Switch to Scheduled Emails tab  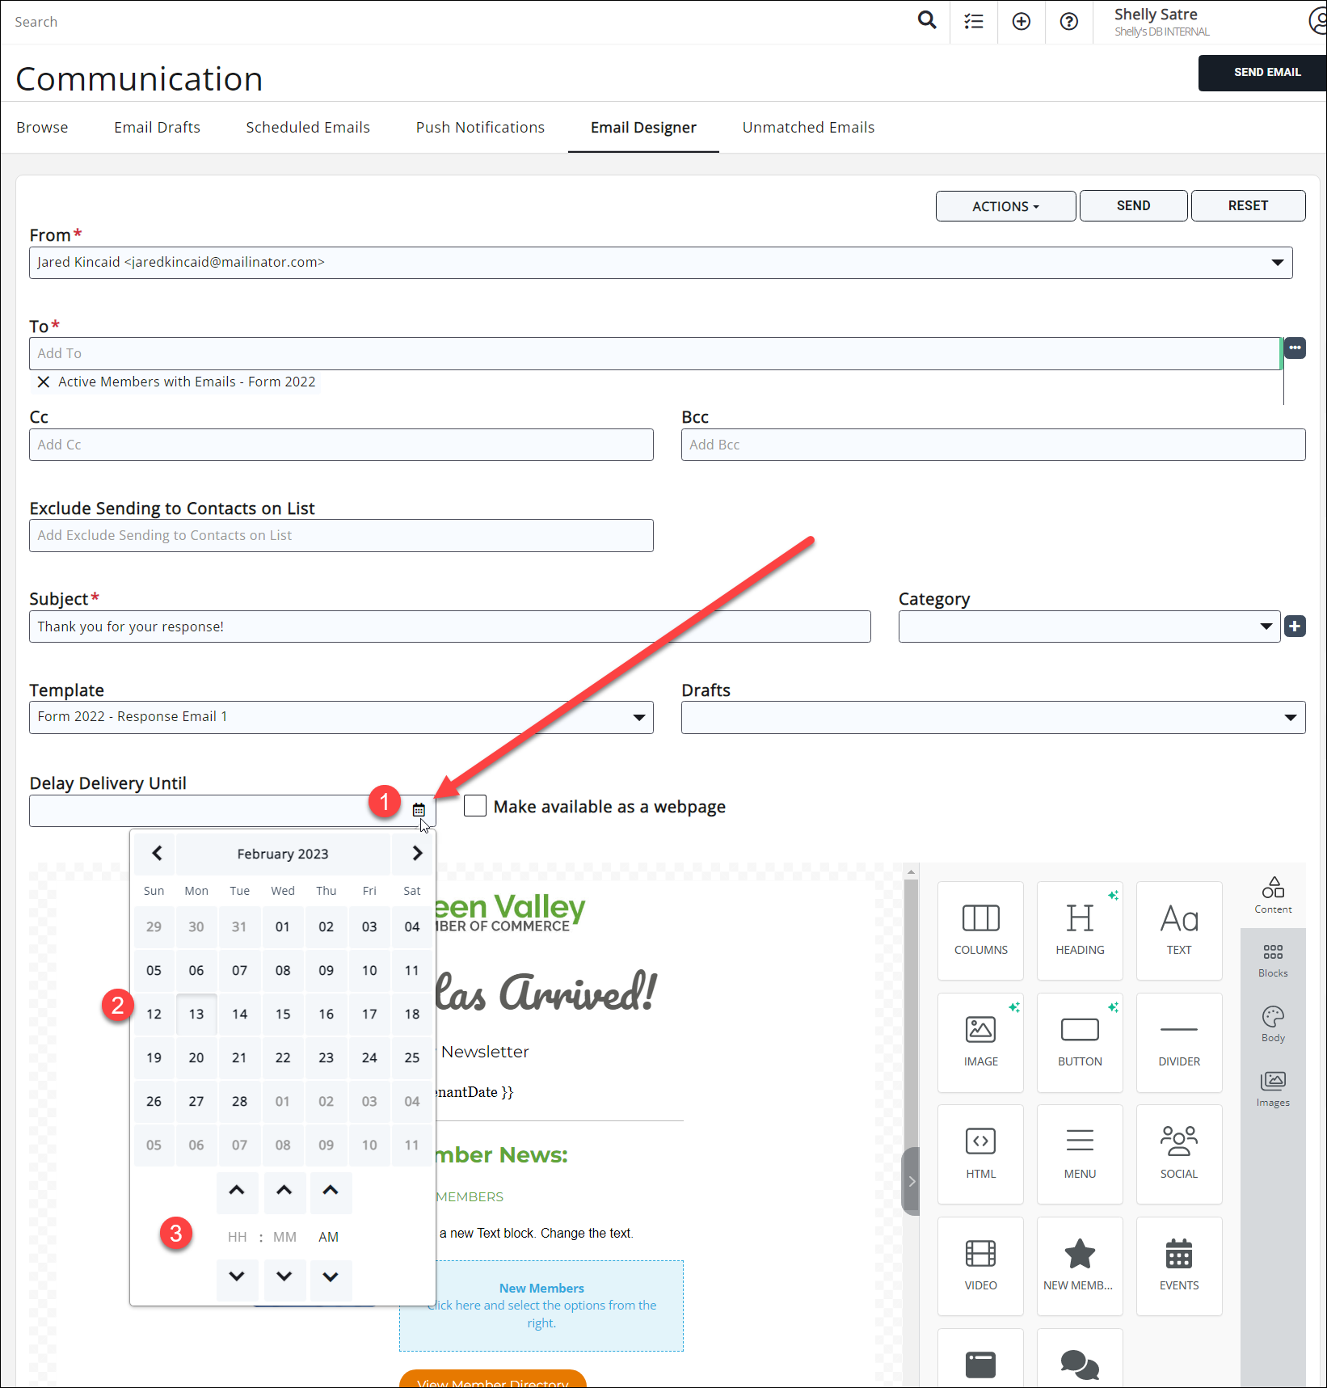(x=308, y=128)
